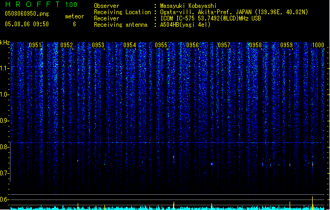Click the HROFFT 1.0.0 program title

click(41, 4)
